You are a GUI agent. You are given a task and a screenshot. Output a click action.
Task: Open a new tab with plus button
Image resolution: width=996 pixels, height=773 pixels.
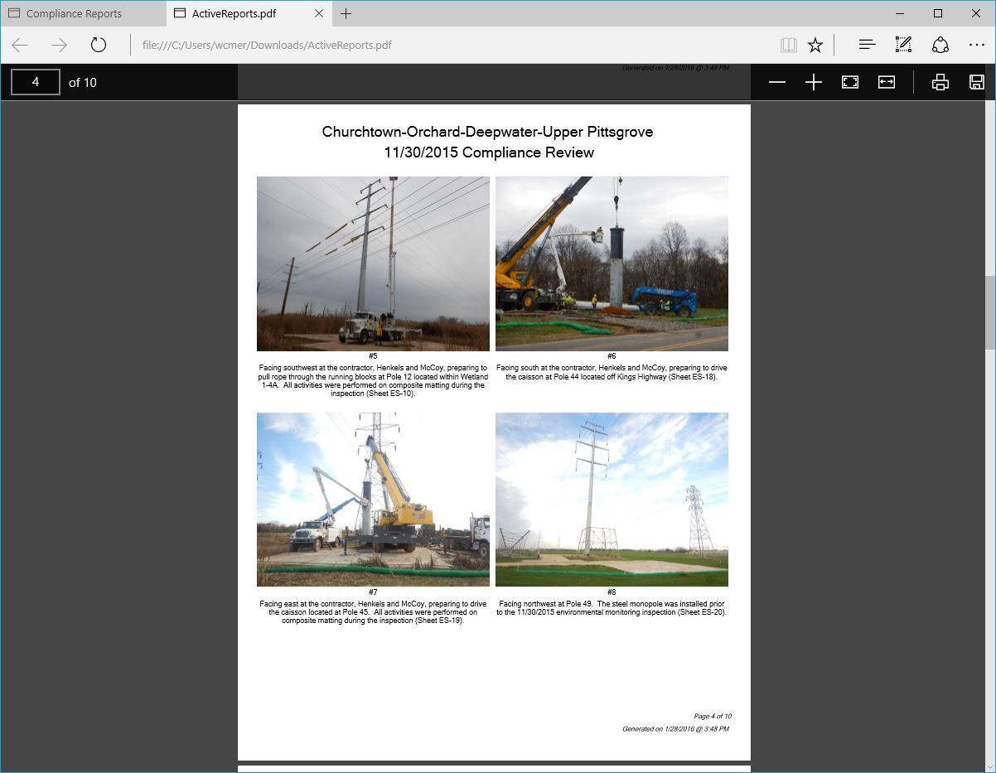[x=346, y=13]
